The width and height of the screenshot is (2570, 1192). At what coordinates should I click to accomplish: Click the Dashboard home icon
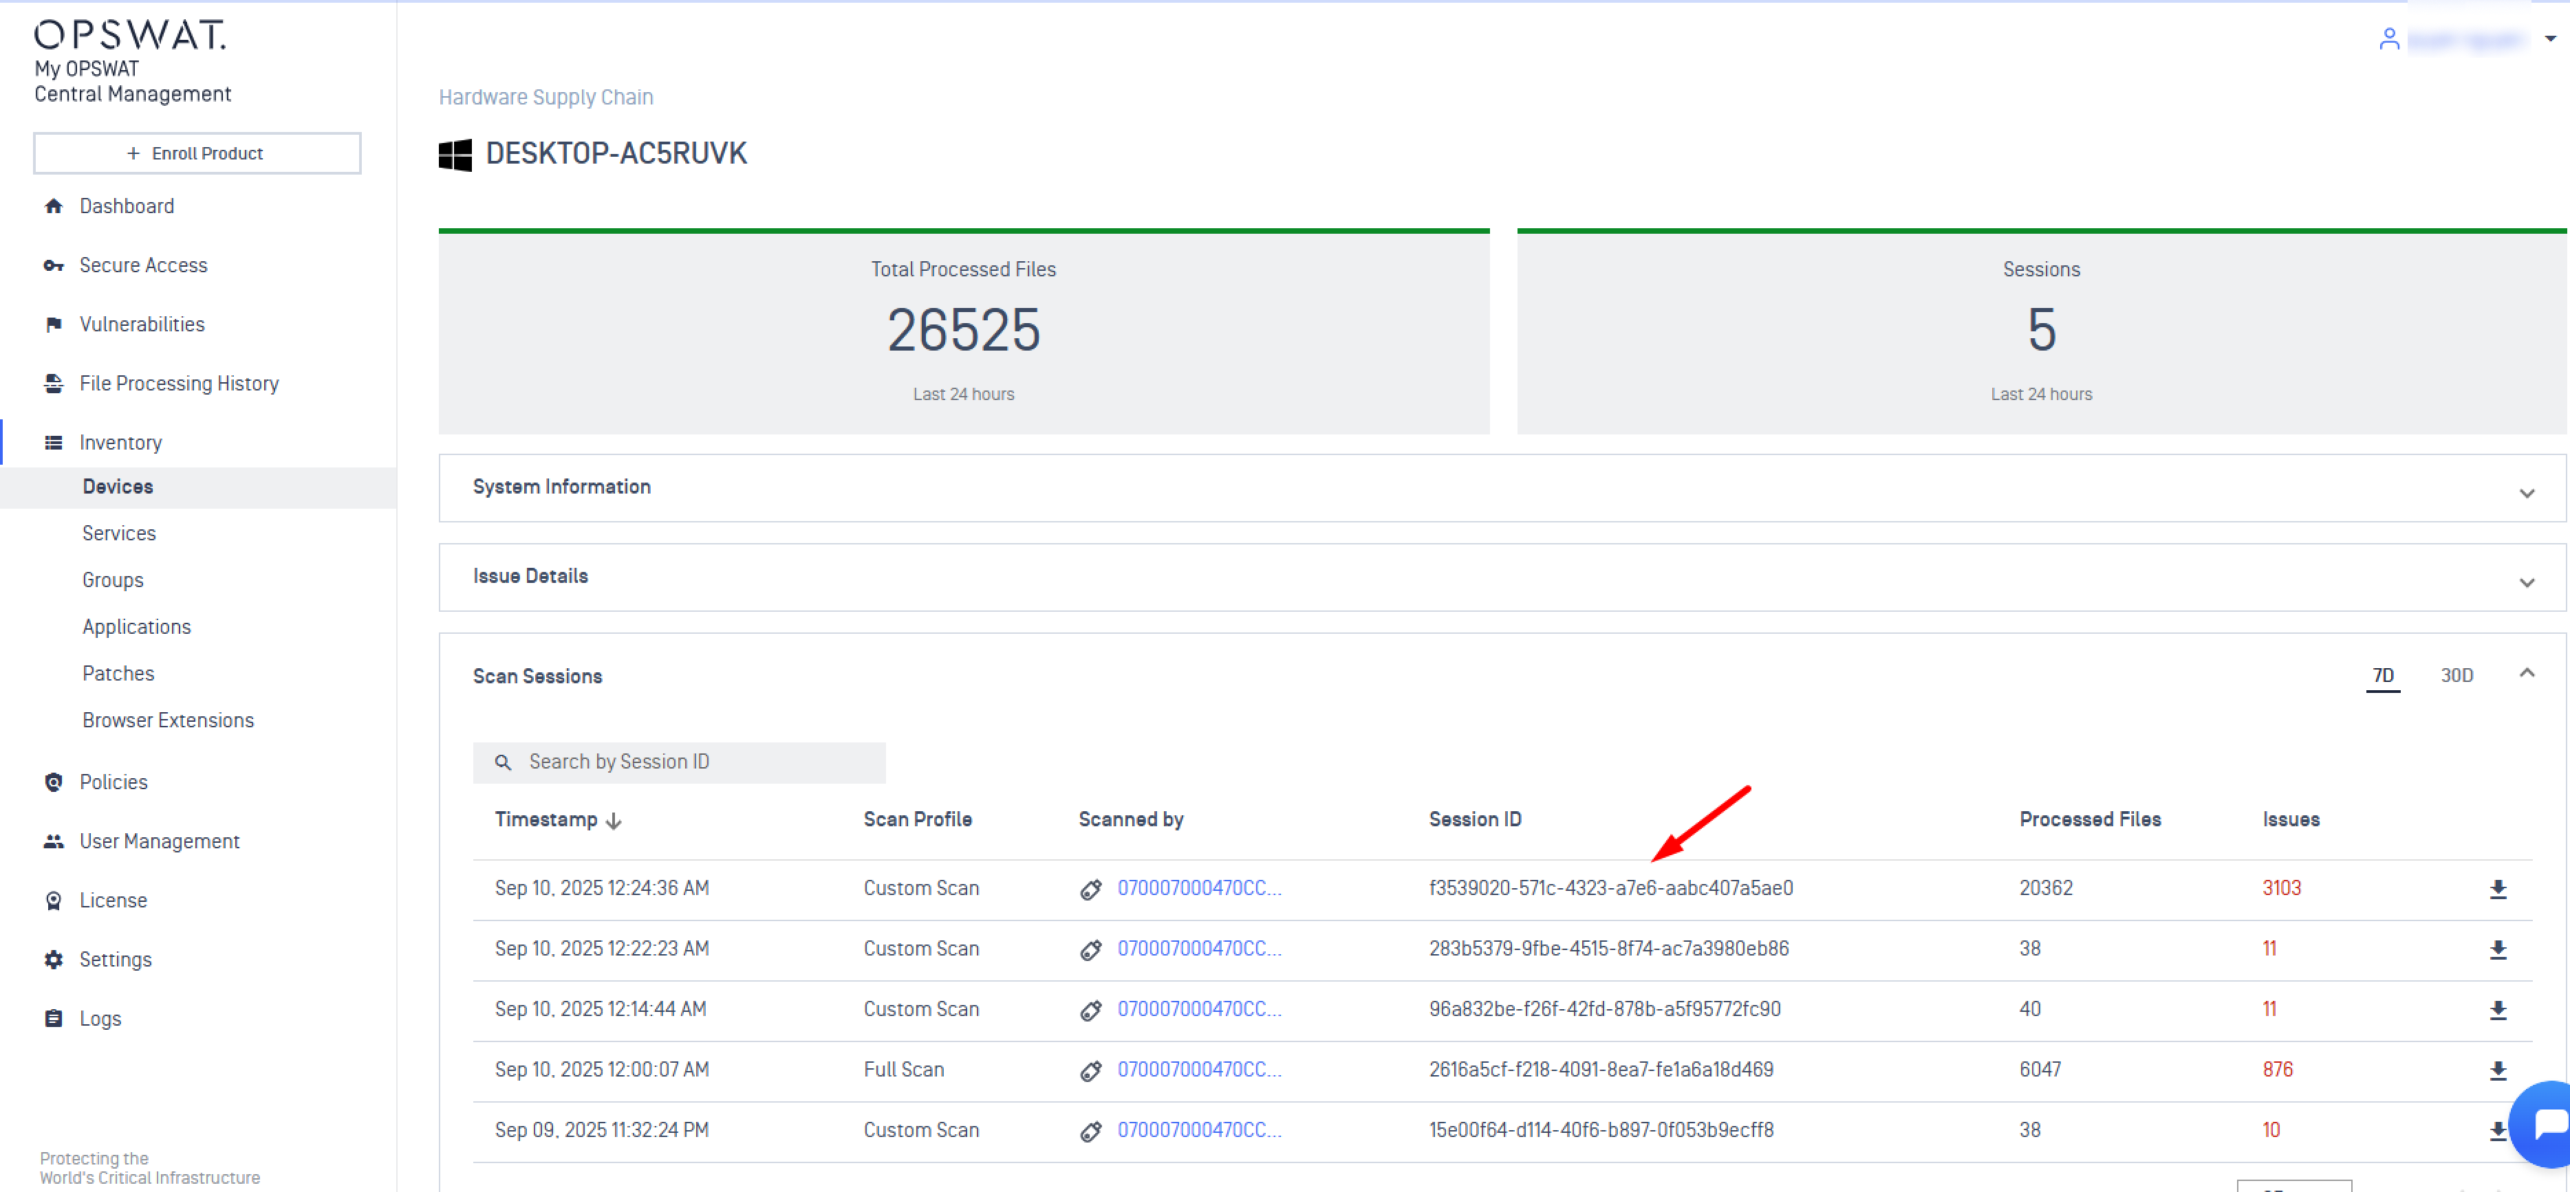[x=54, y=206]
